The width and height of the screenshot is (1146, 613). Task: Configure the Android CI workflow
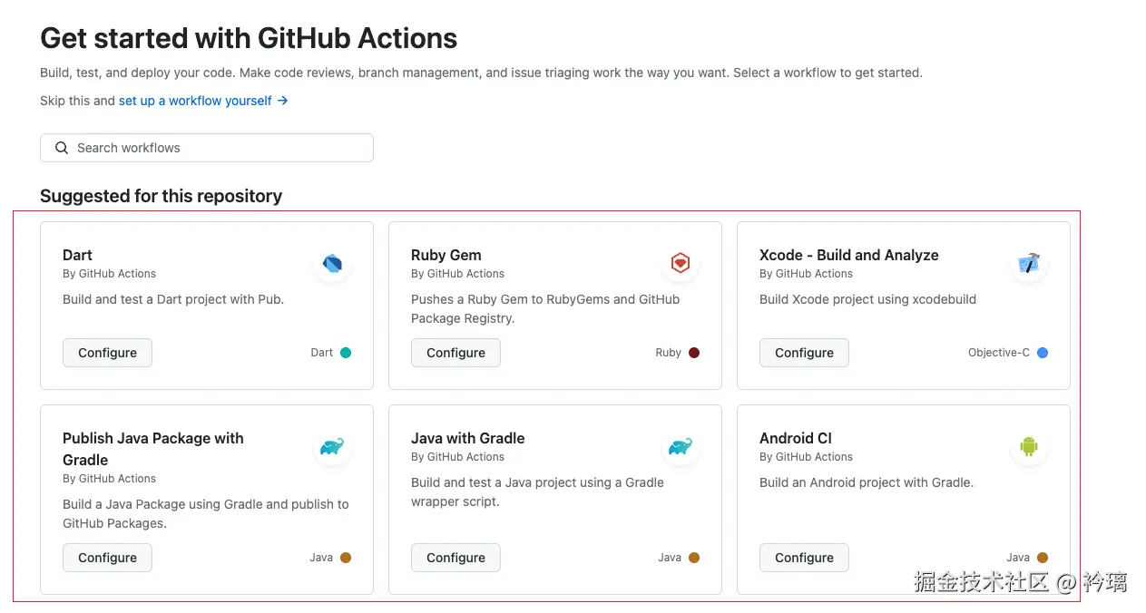tap(804, 558)
